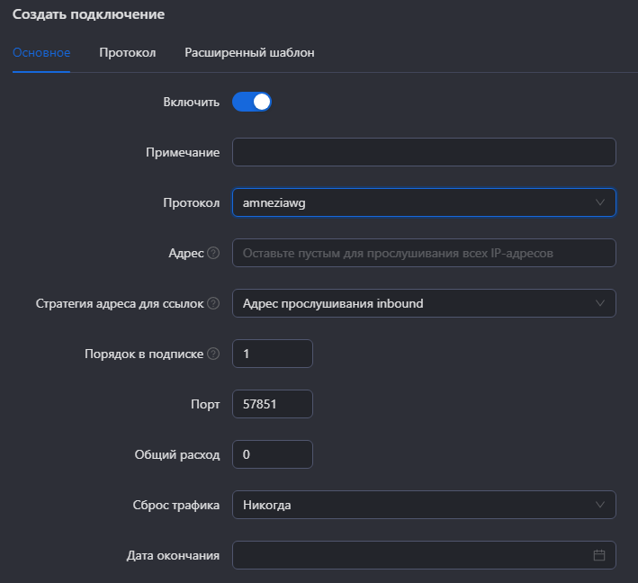Click the Дата окончания date field

tap(424, 555)
